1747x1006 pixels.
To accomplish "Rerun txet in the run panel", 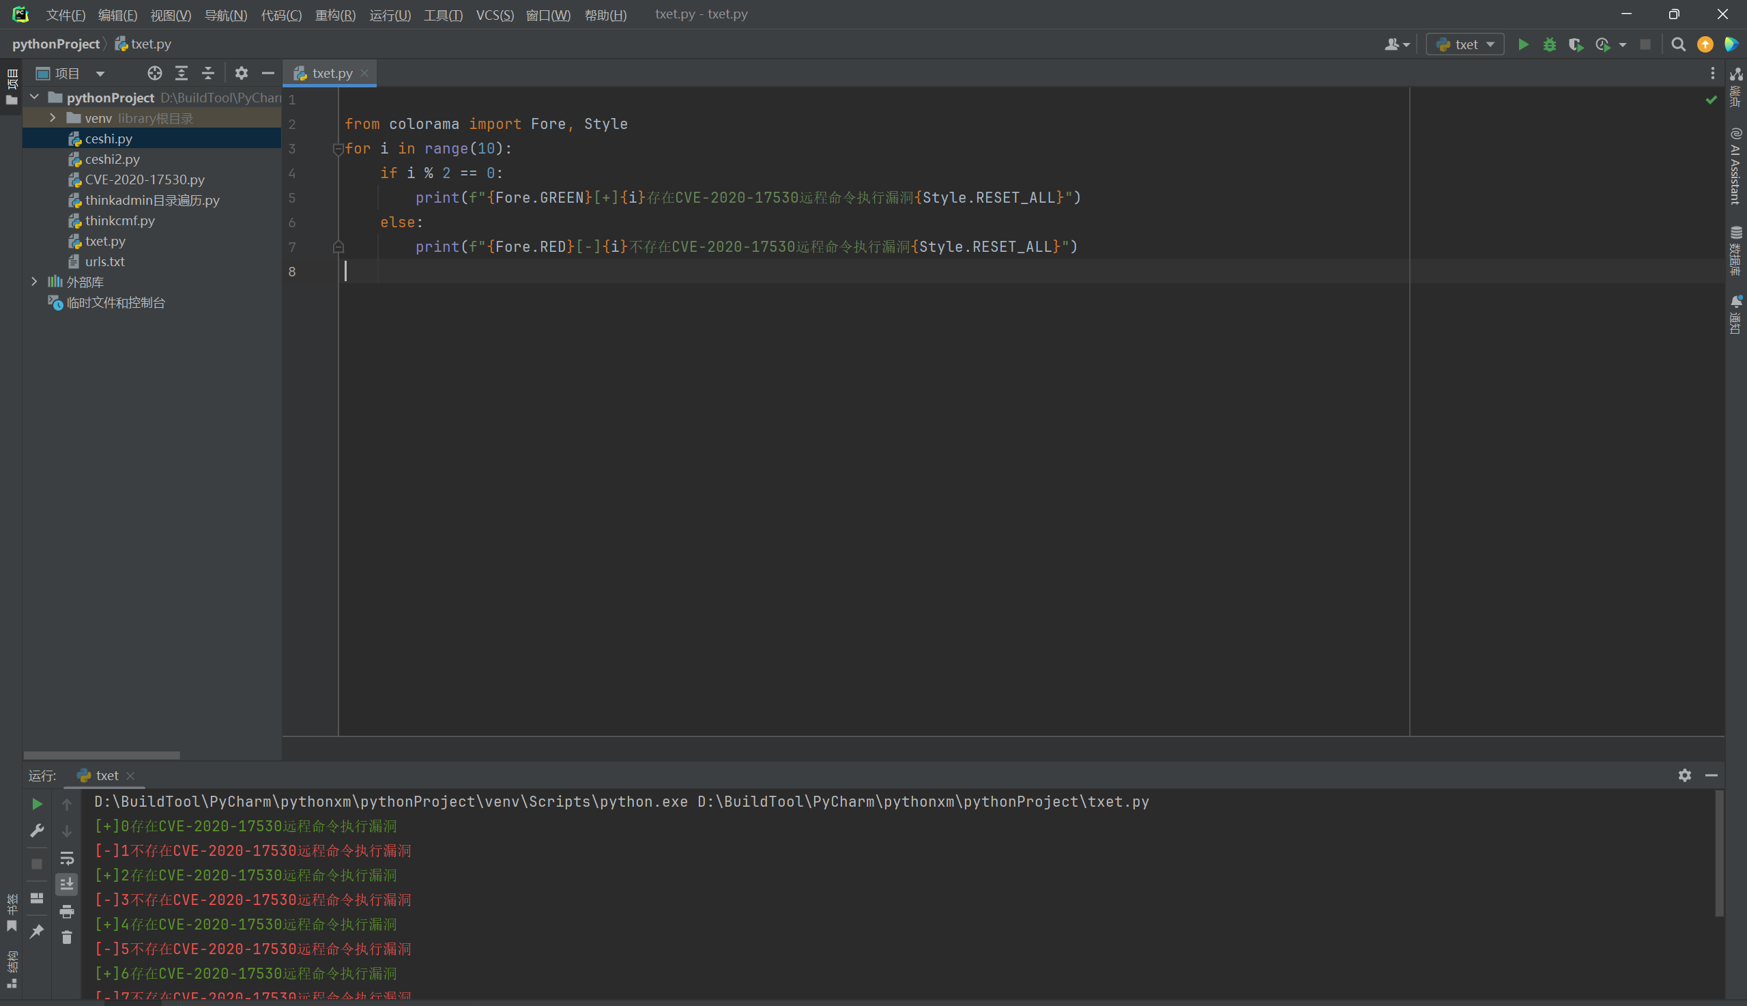I will click(x=38, y=803).
